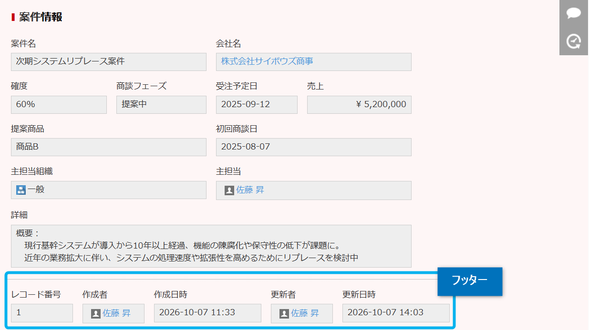The height and width of the screenshot is (330, 589).
Task: Click the user icon in 更新者 field
Action: coord(284,313)
